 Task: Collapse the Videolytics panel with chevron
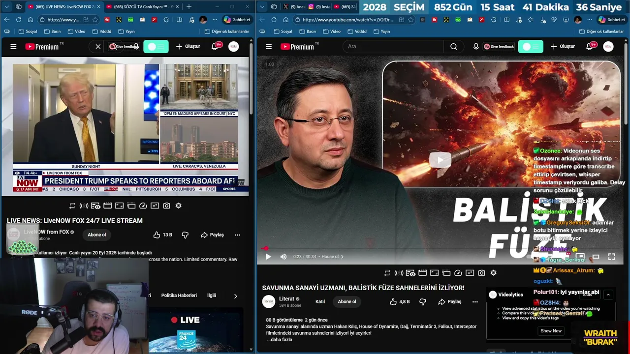(608, 295)
